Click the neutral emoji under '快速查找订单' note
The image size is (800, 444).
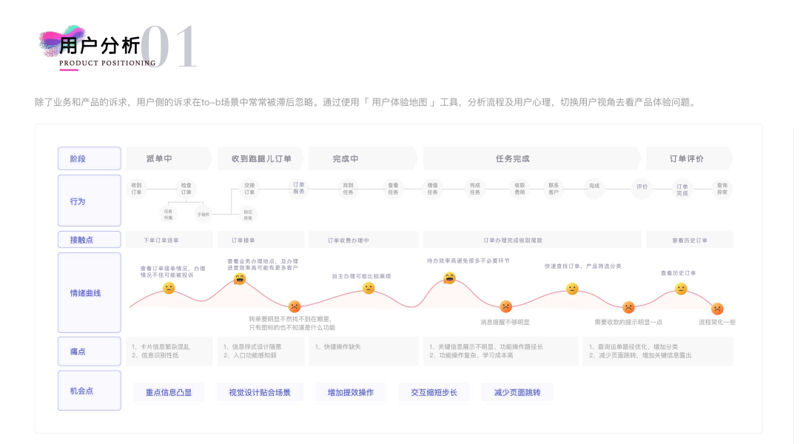click(x=573, y=289)
